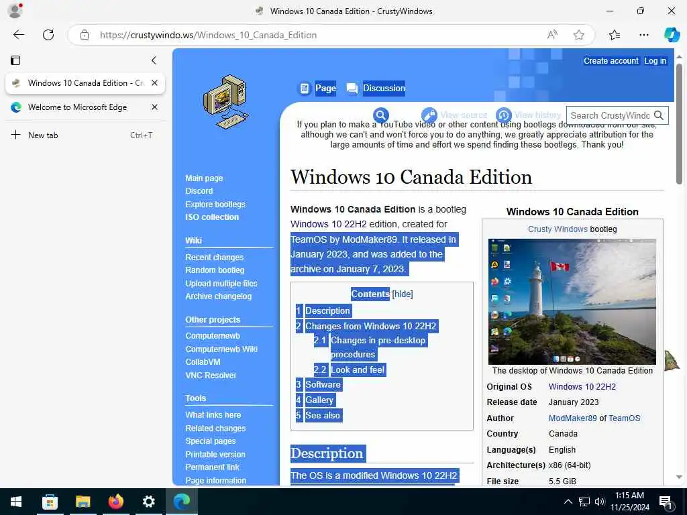Open the volume speaker tray icon
The height and width of the screenshot is (515, 687).
[600, 502]
